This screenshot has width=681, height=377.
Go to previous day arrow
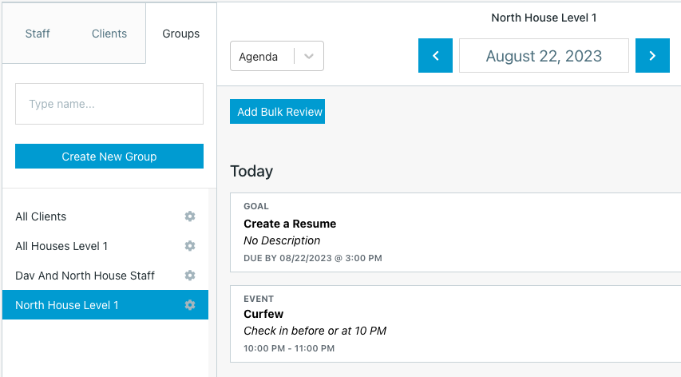point(435,56)
